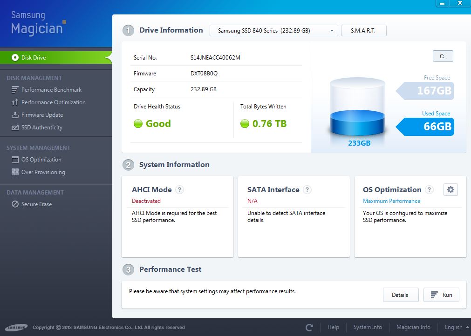Click the serial number S14JNEACC40062M

click(x=215, y=58)
